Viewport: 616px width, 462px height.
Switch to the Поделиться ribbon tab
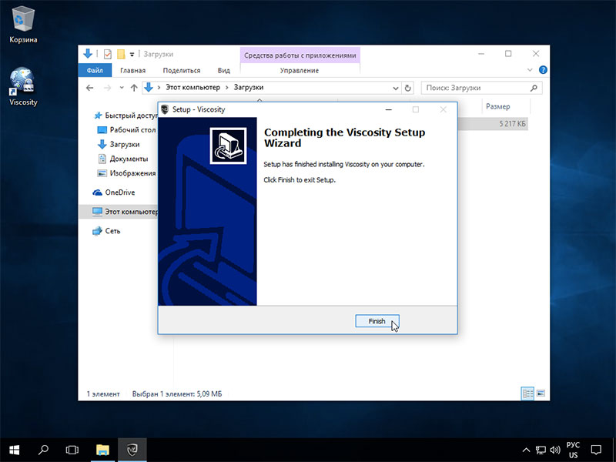pos(182,70)
